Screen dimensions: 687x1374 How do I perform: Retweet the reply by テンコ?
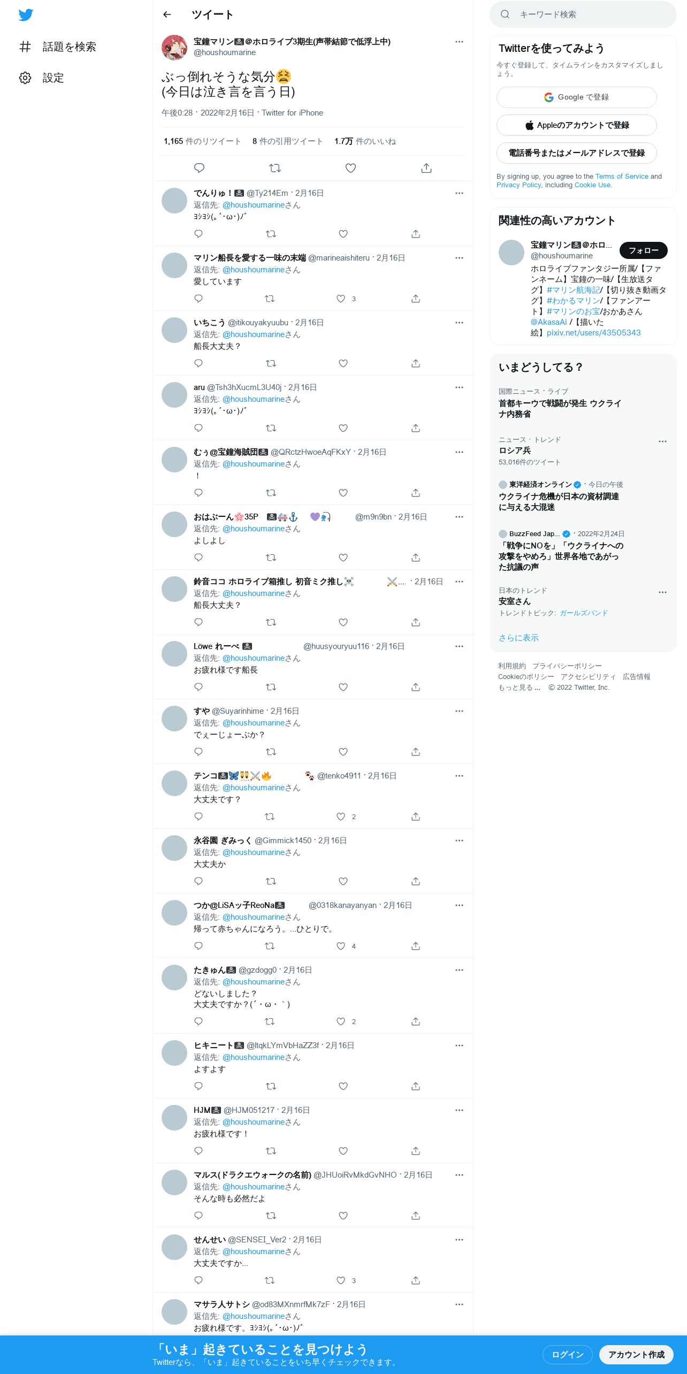(x=270, y=816)
